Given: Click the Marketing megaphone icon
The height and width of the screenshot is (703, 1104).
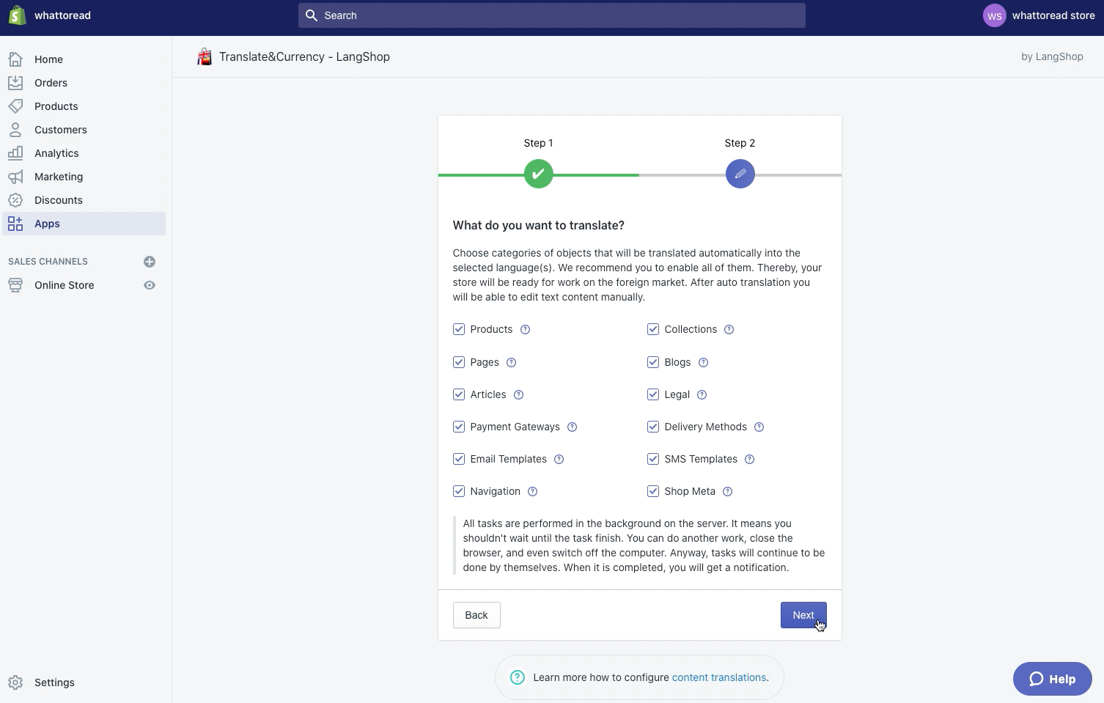Looking at the screenshot, I should pyautogui.click(x=15, y=177).
